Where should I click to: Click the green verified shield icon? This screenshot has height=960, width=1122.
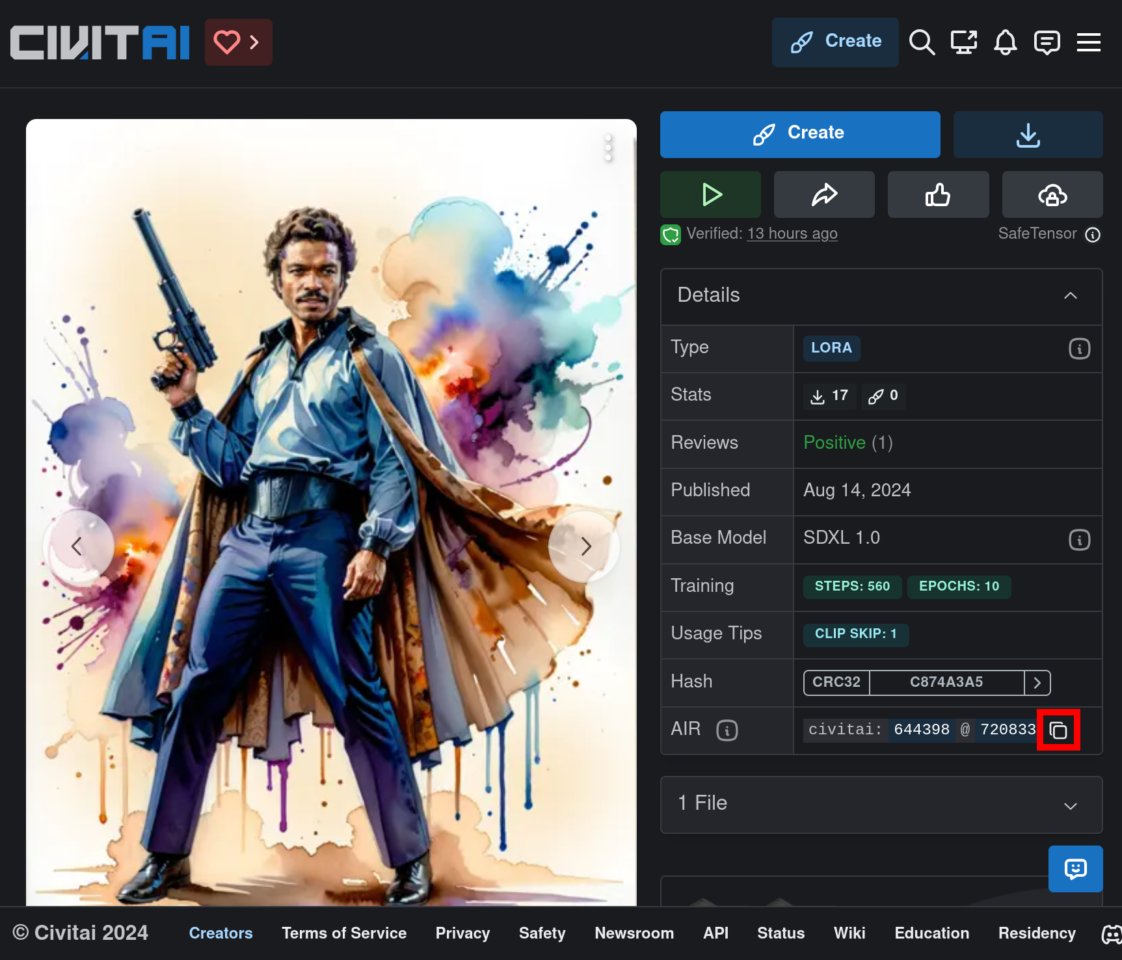[x=671, y=234]
